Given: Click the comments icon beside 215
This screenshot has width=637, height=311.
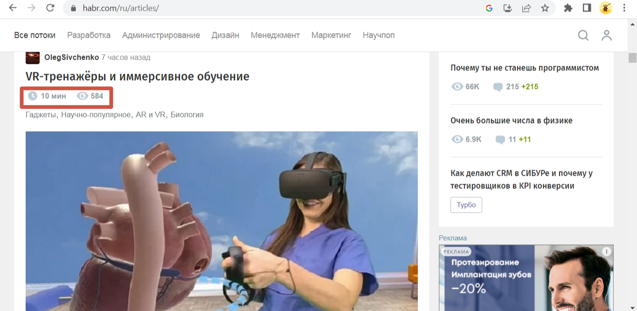Looking at the screenshot, I should click(x=498, y=87).
